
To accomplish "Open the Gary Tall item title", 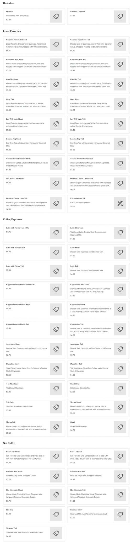I will (10, 99).
